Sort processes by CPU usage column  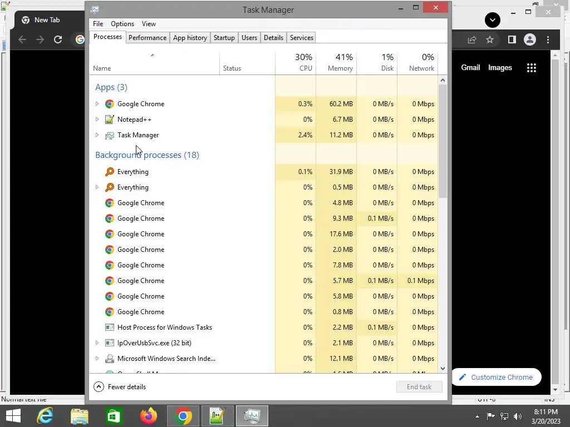click(296, 63)
